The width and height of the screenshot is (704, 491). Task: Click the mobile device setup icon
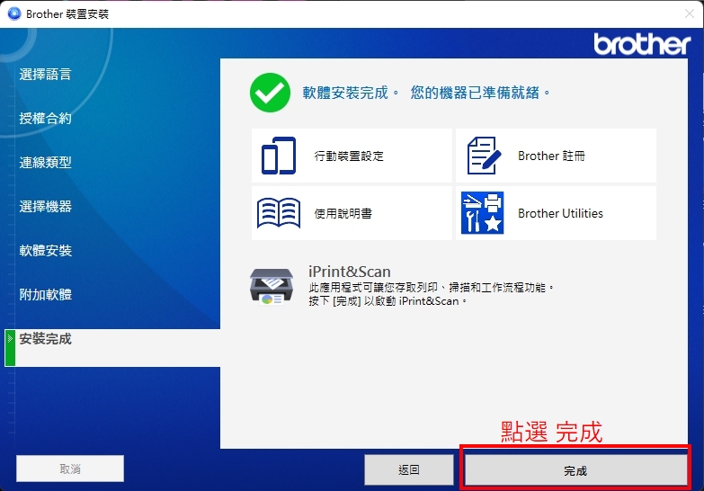(279, 156)
